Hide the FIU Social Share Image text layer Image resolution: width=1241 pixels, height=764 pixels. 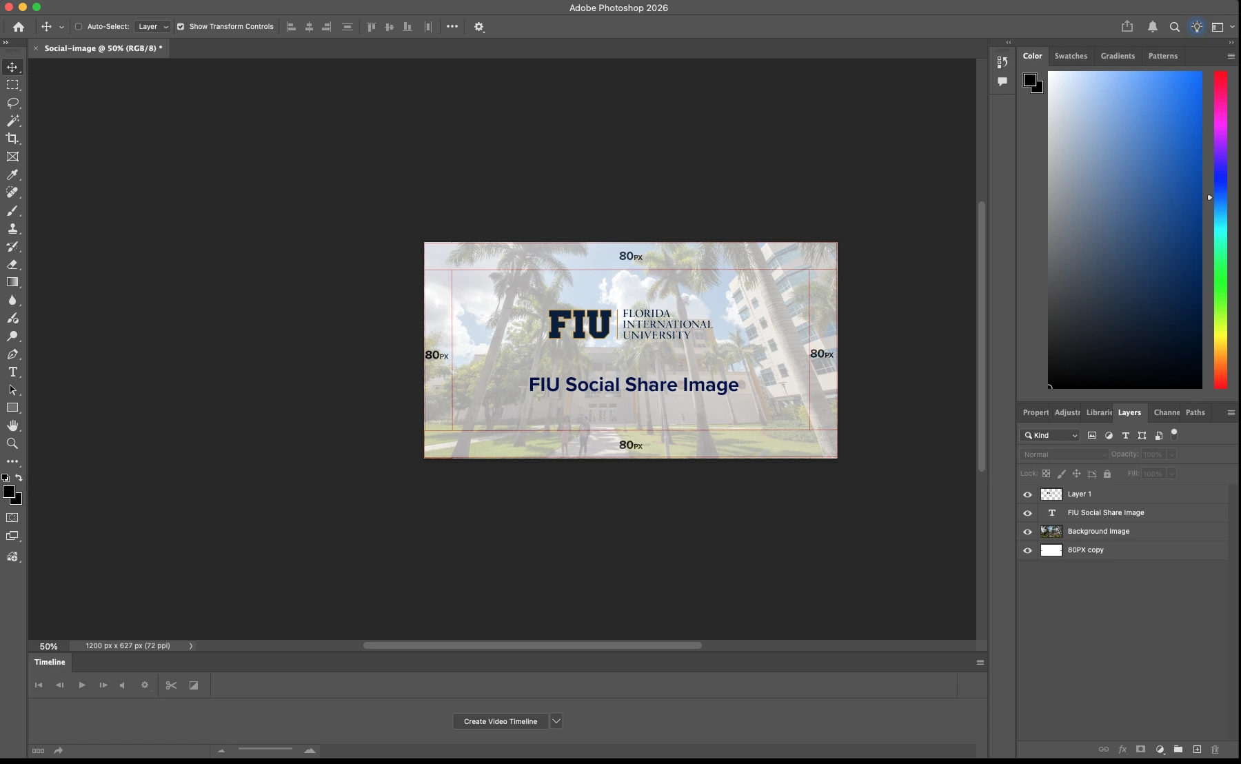coord(1028,513)
